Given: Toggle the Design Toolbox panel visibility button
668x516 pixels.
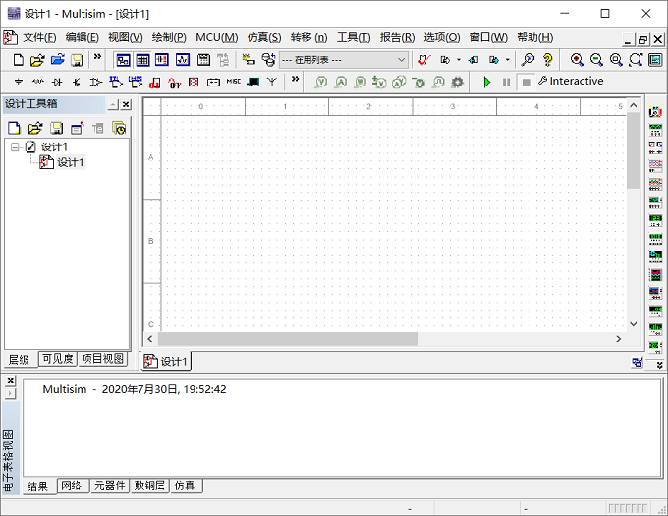Looking at the screenshot, I should point(123,60).
